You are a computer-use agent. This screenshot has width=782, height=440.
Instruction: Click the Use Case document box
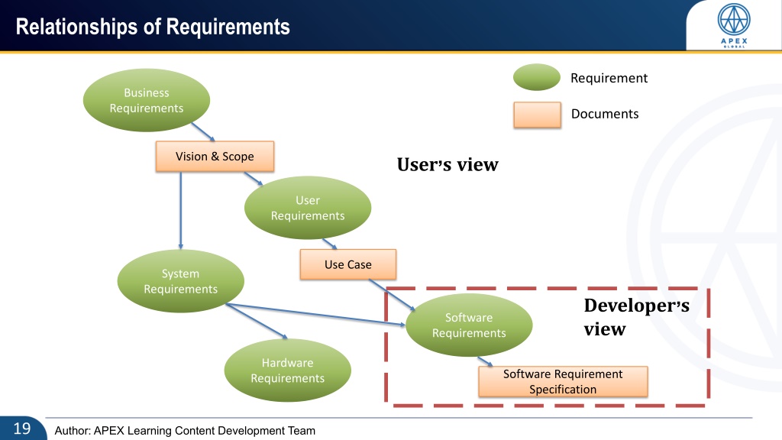point(348,264)
